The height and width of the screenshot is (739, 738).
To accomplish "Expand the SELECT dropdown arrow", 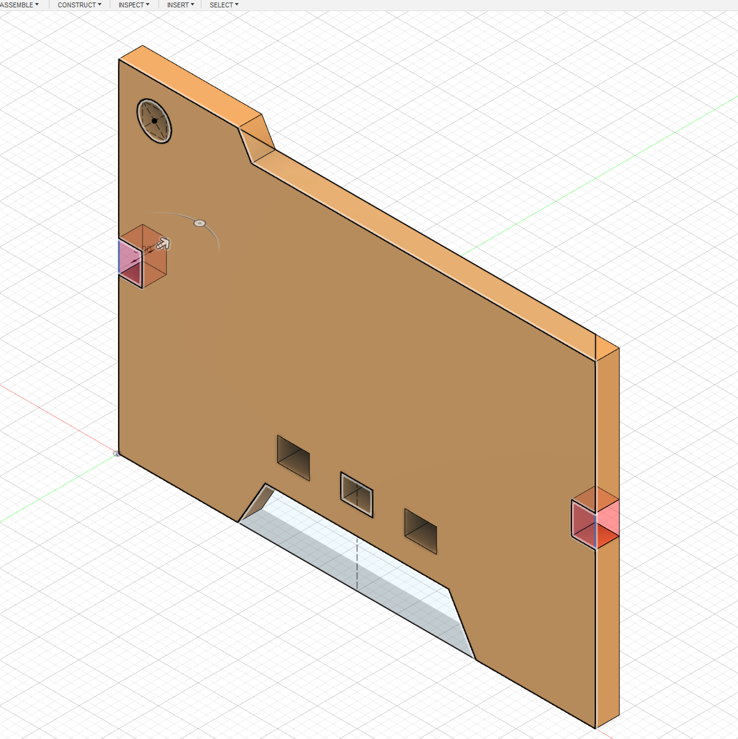I will point(237,5).
